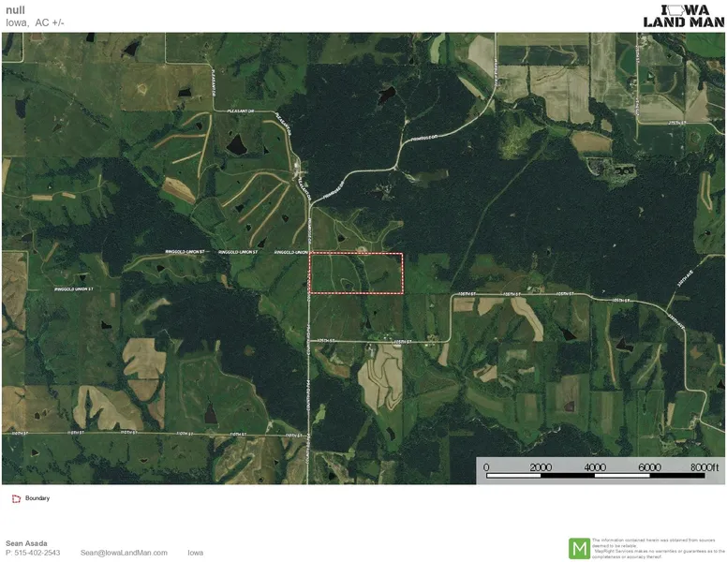727x562 pixels.
Task: Click the Iowa Land Man logo
Action: pyautogui.click(x=683, y=15)
